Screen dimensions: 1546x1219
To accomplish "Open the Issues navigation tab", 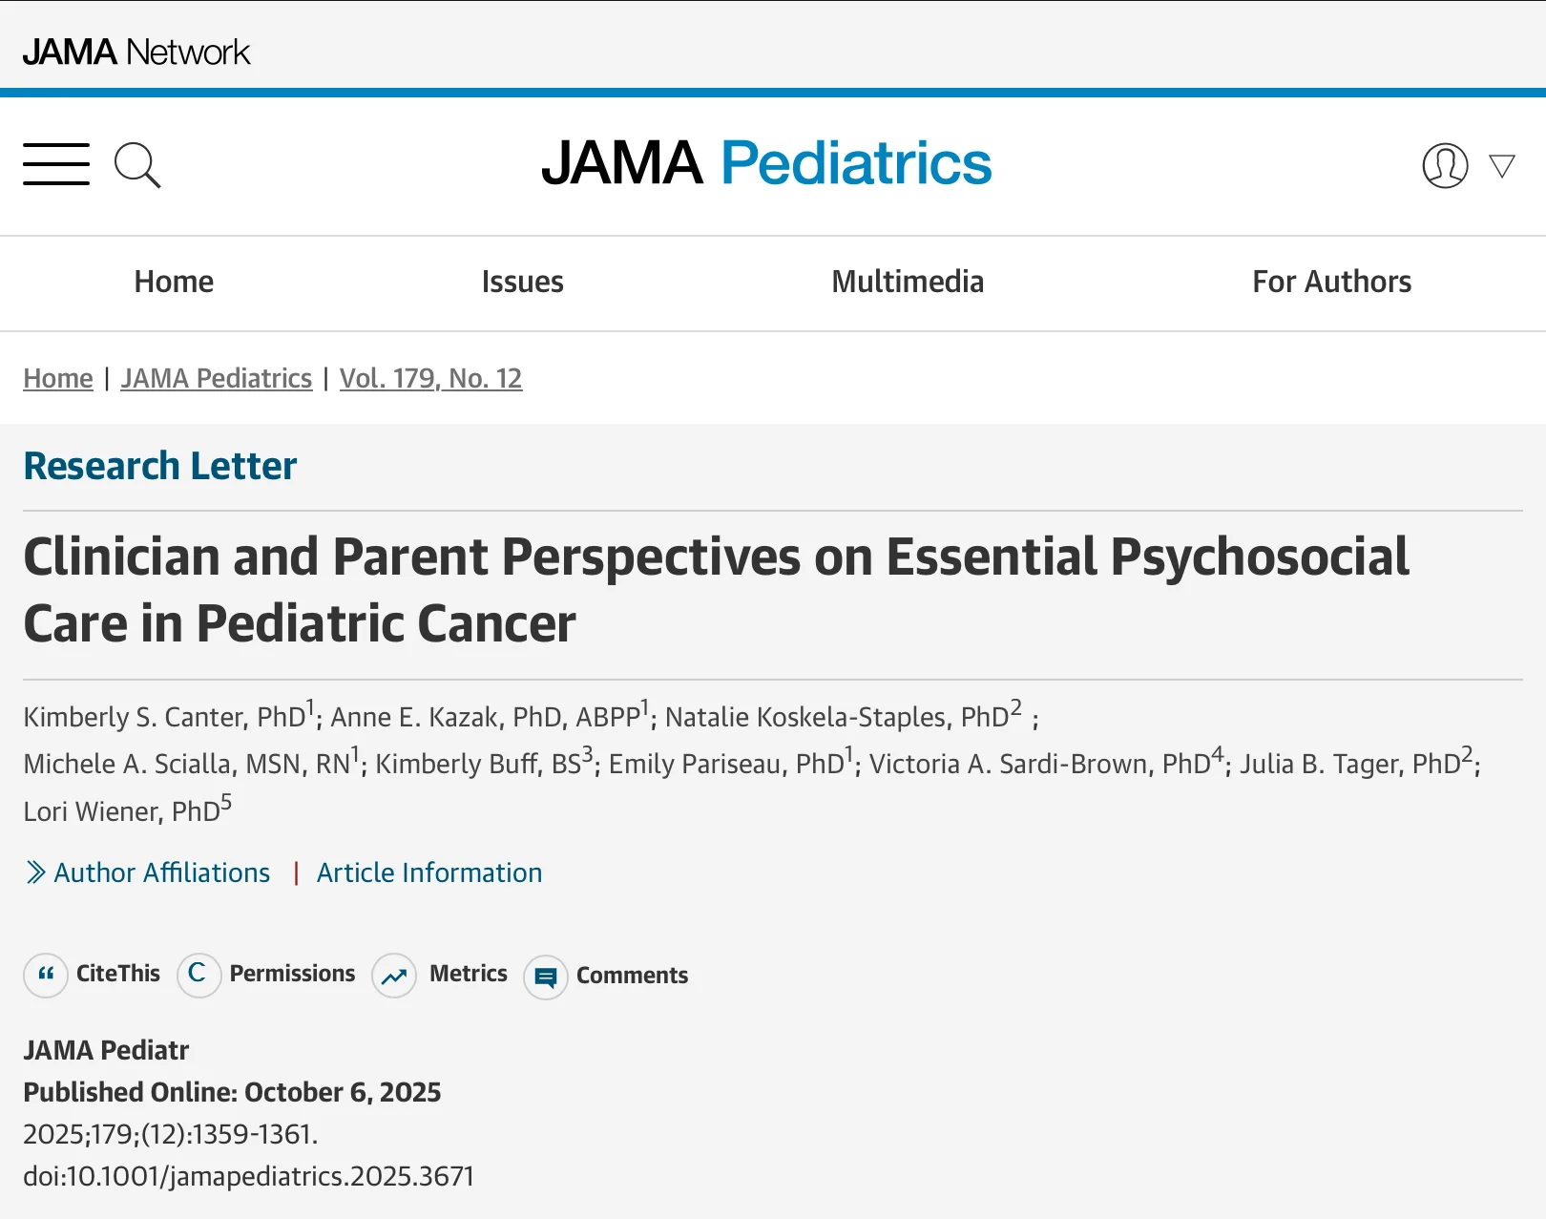I will 522,282.
